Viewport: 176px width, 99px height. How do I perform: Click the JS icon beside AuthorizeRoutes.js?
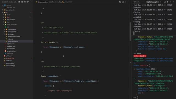tap(6, 37)
